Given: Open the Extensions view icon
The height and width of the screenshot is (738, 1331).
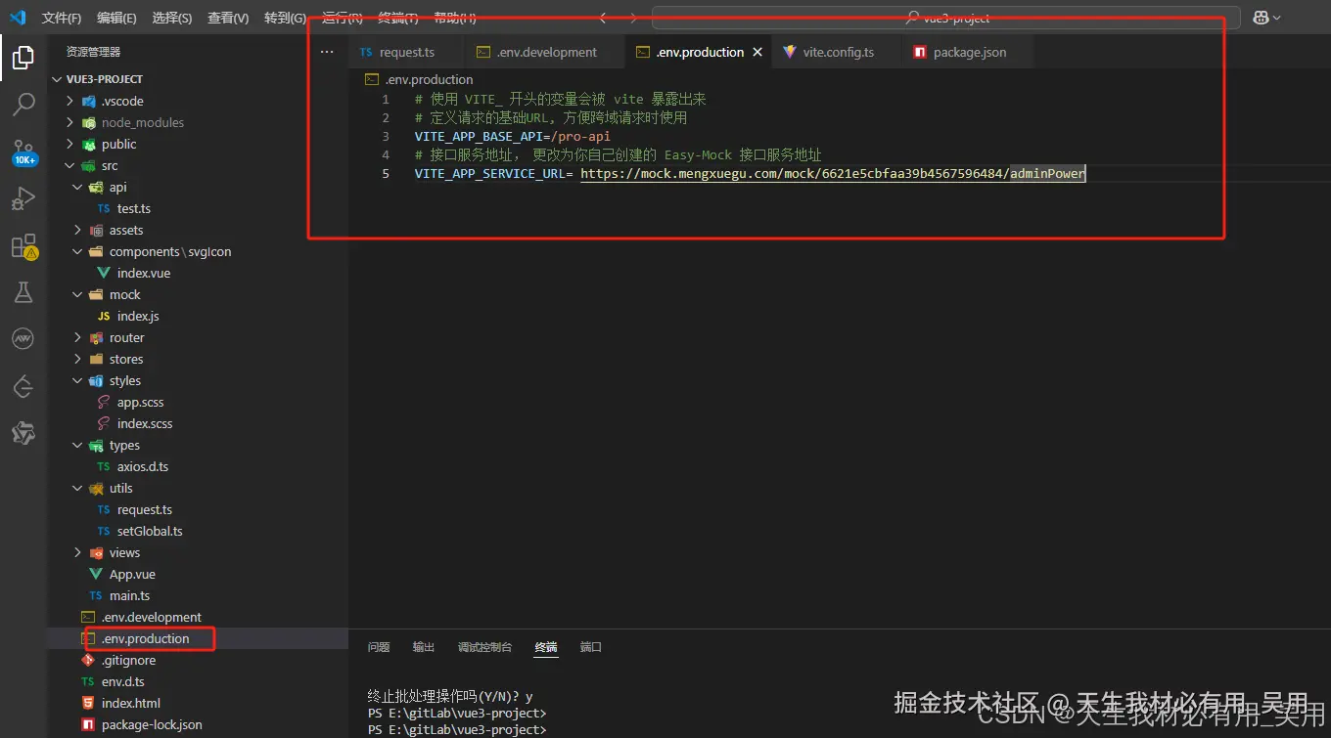Looking at the screenshot, I should (23, 245).
